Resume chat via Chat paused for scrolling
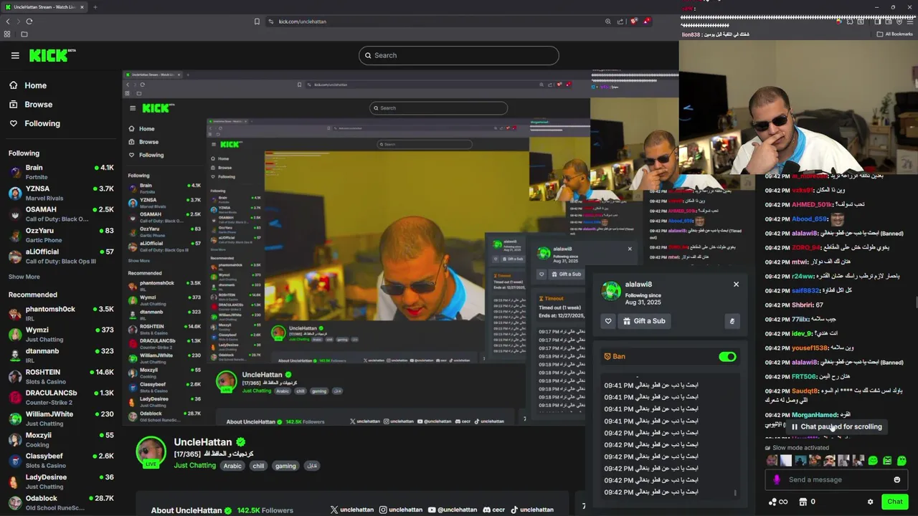Image resolution: width=918 pixels, height=516 pixels. [836, 426]
